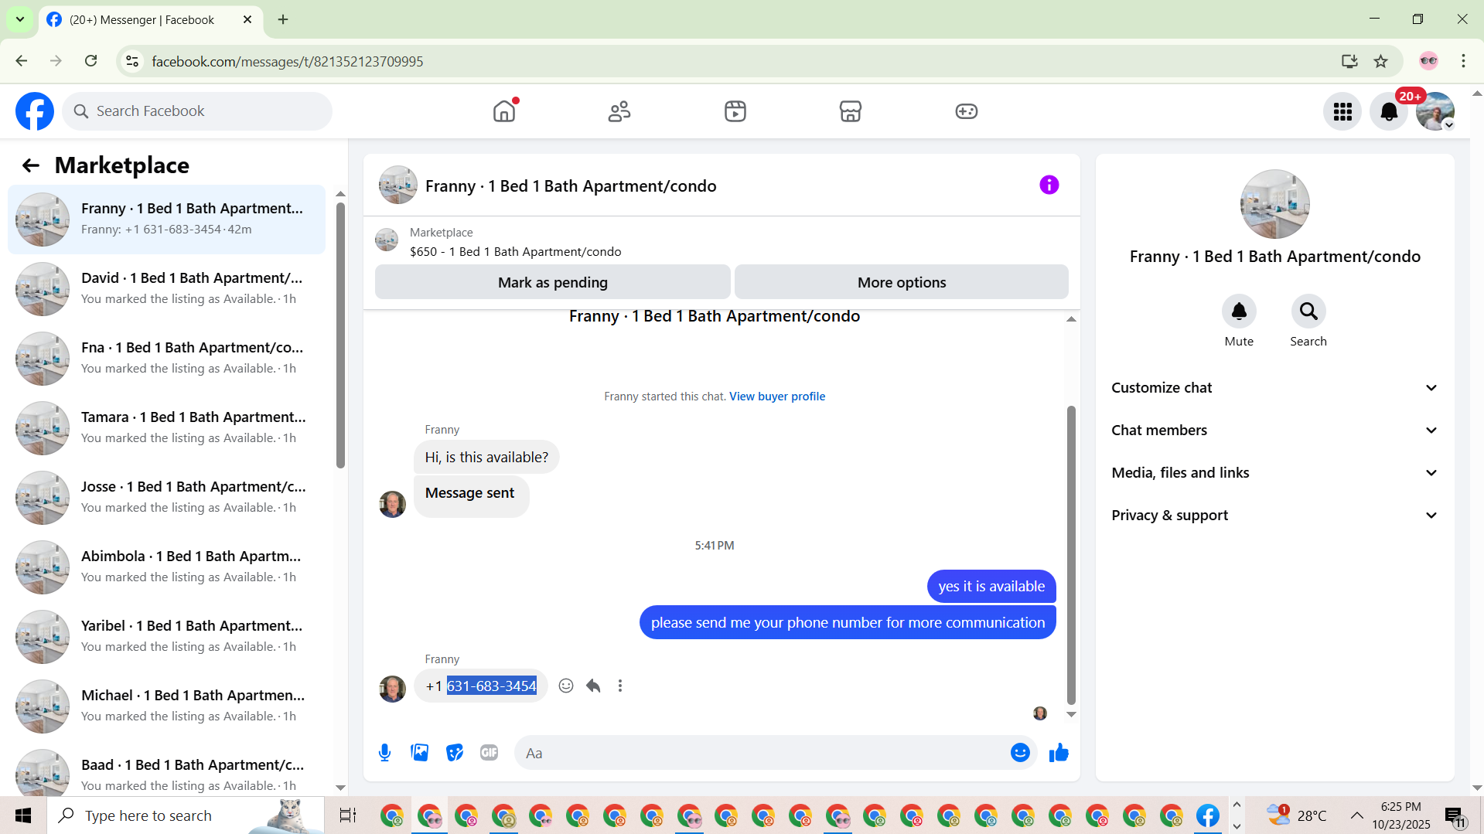Click More options button
Image resolution: width=1484 pixels, height=834 pixels.
click(x=902, y=282)
